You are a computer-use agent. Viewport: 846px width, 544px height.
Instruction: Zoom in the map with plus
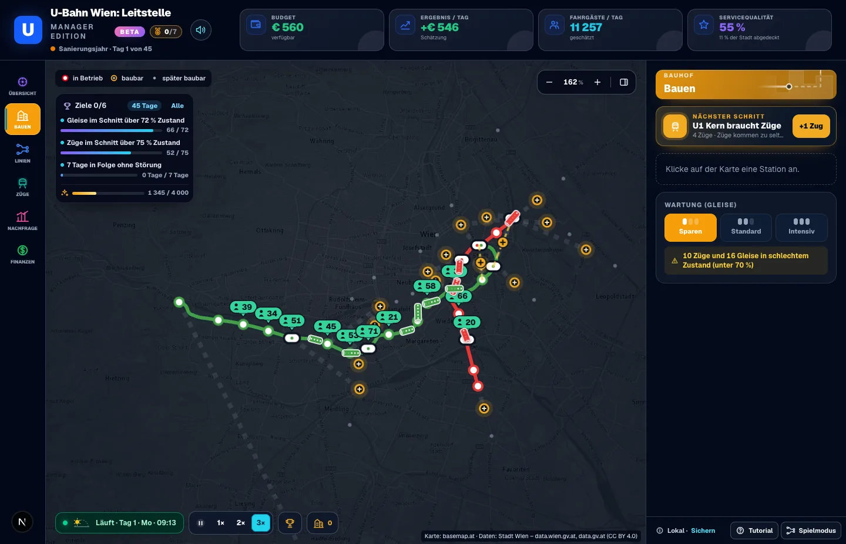tap(597, 82)
